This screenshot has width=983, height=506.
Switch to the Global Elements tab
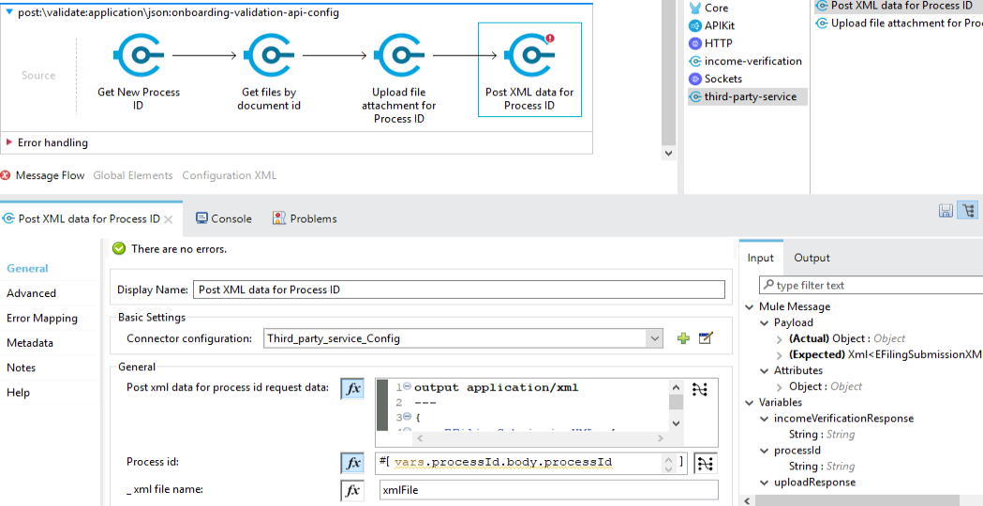[133, 175]
